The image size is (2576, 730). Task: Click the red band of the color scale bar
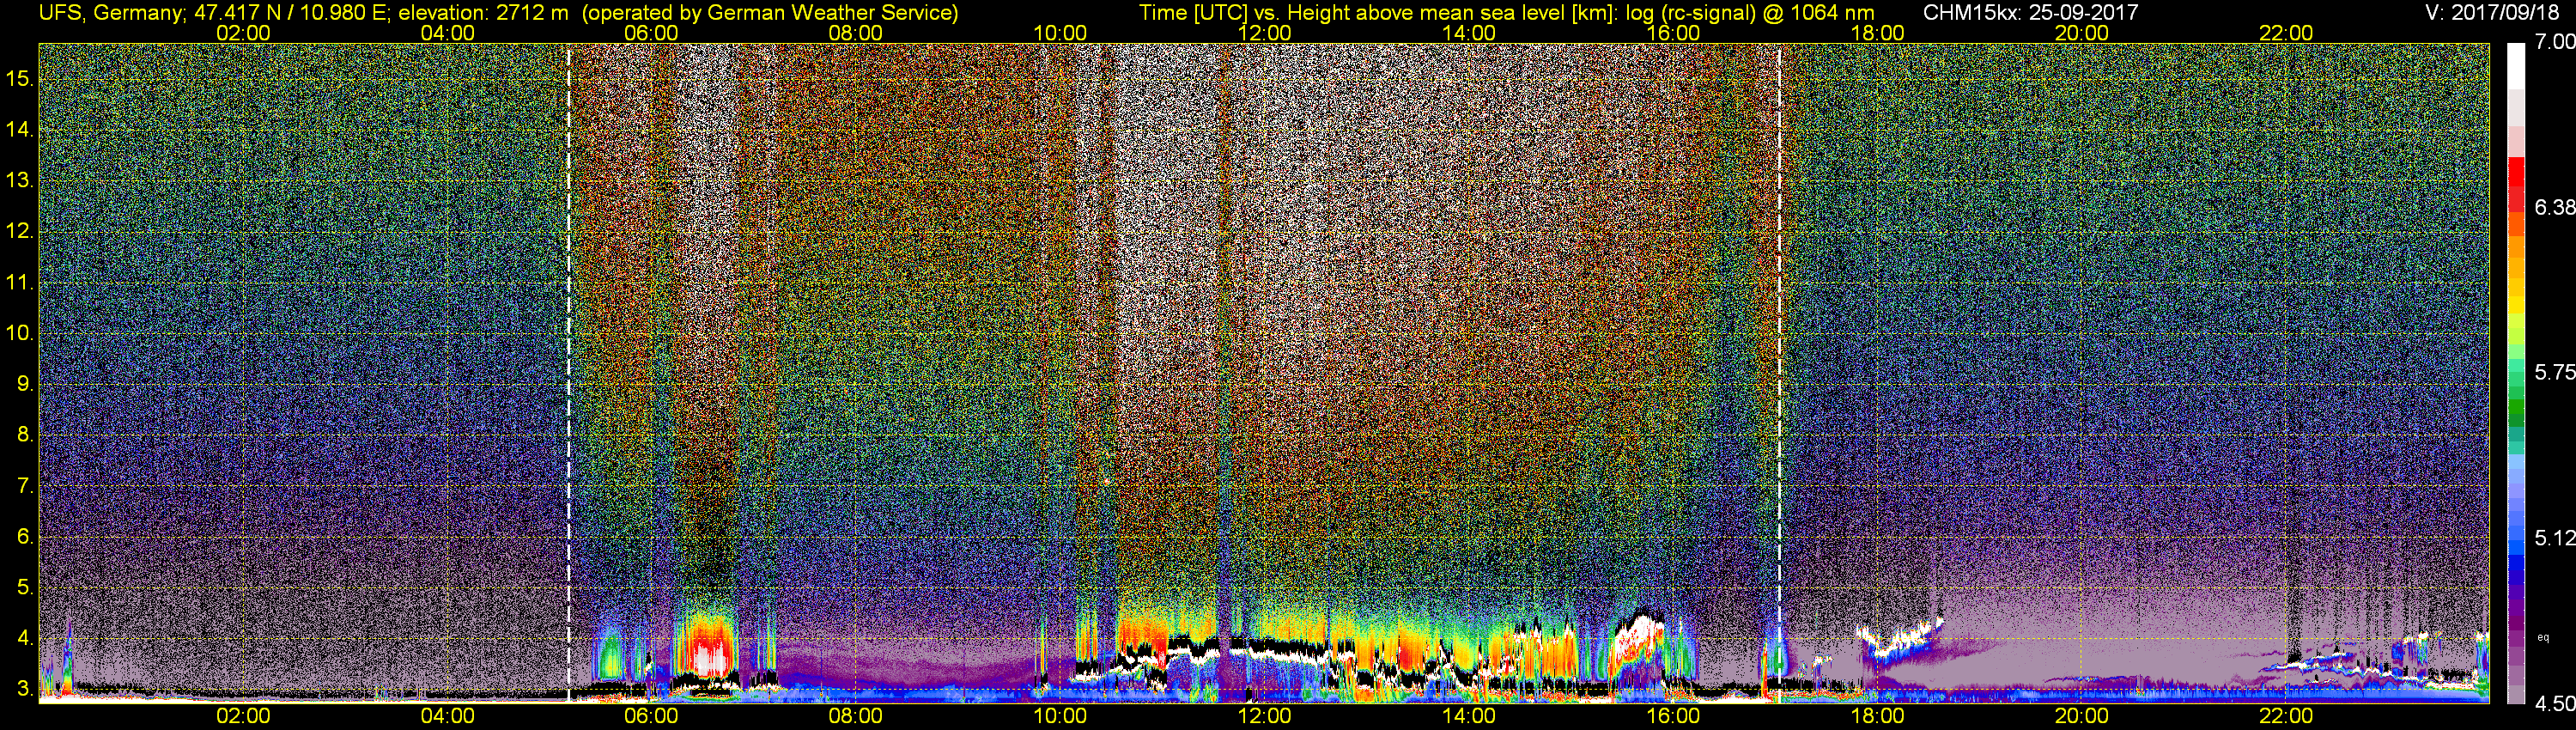2516,185
